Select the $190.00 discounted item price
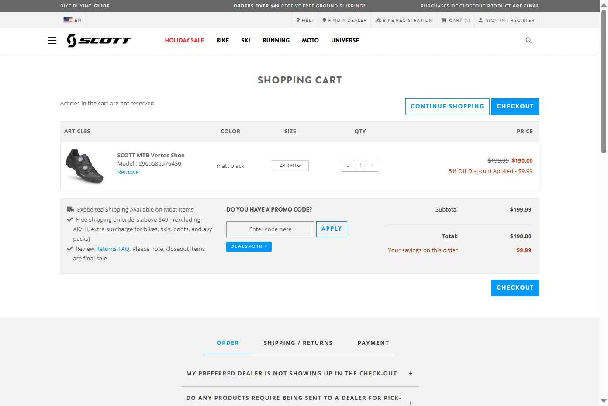Viewport: 608px width, 406px height. click(522, 161)
